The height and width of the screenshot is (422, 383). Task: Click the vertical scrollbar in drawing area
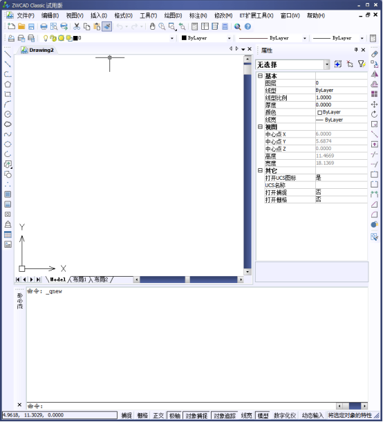(247, 165)
